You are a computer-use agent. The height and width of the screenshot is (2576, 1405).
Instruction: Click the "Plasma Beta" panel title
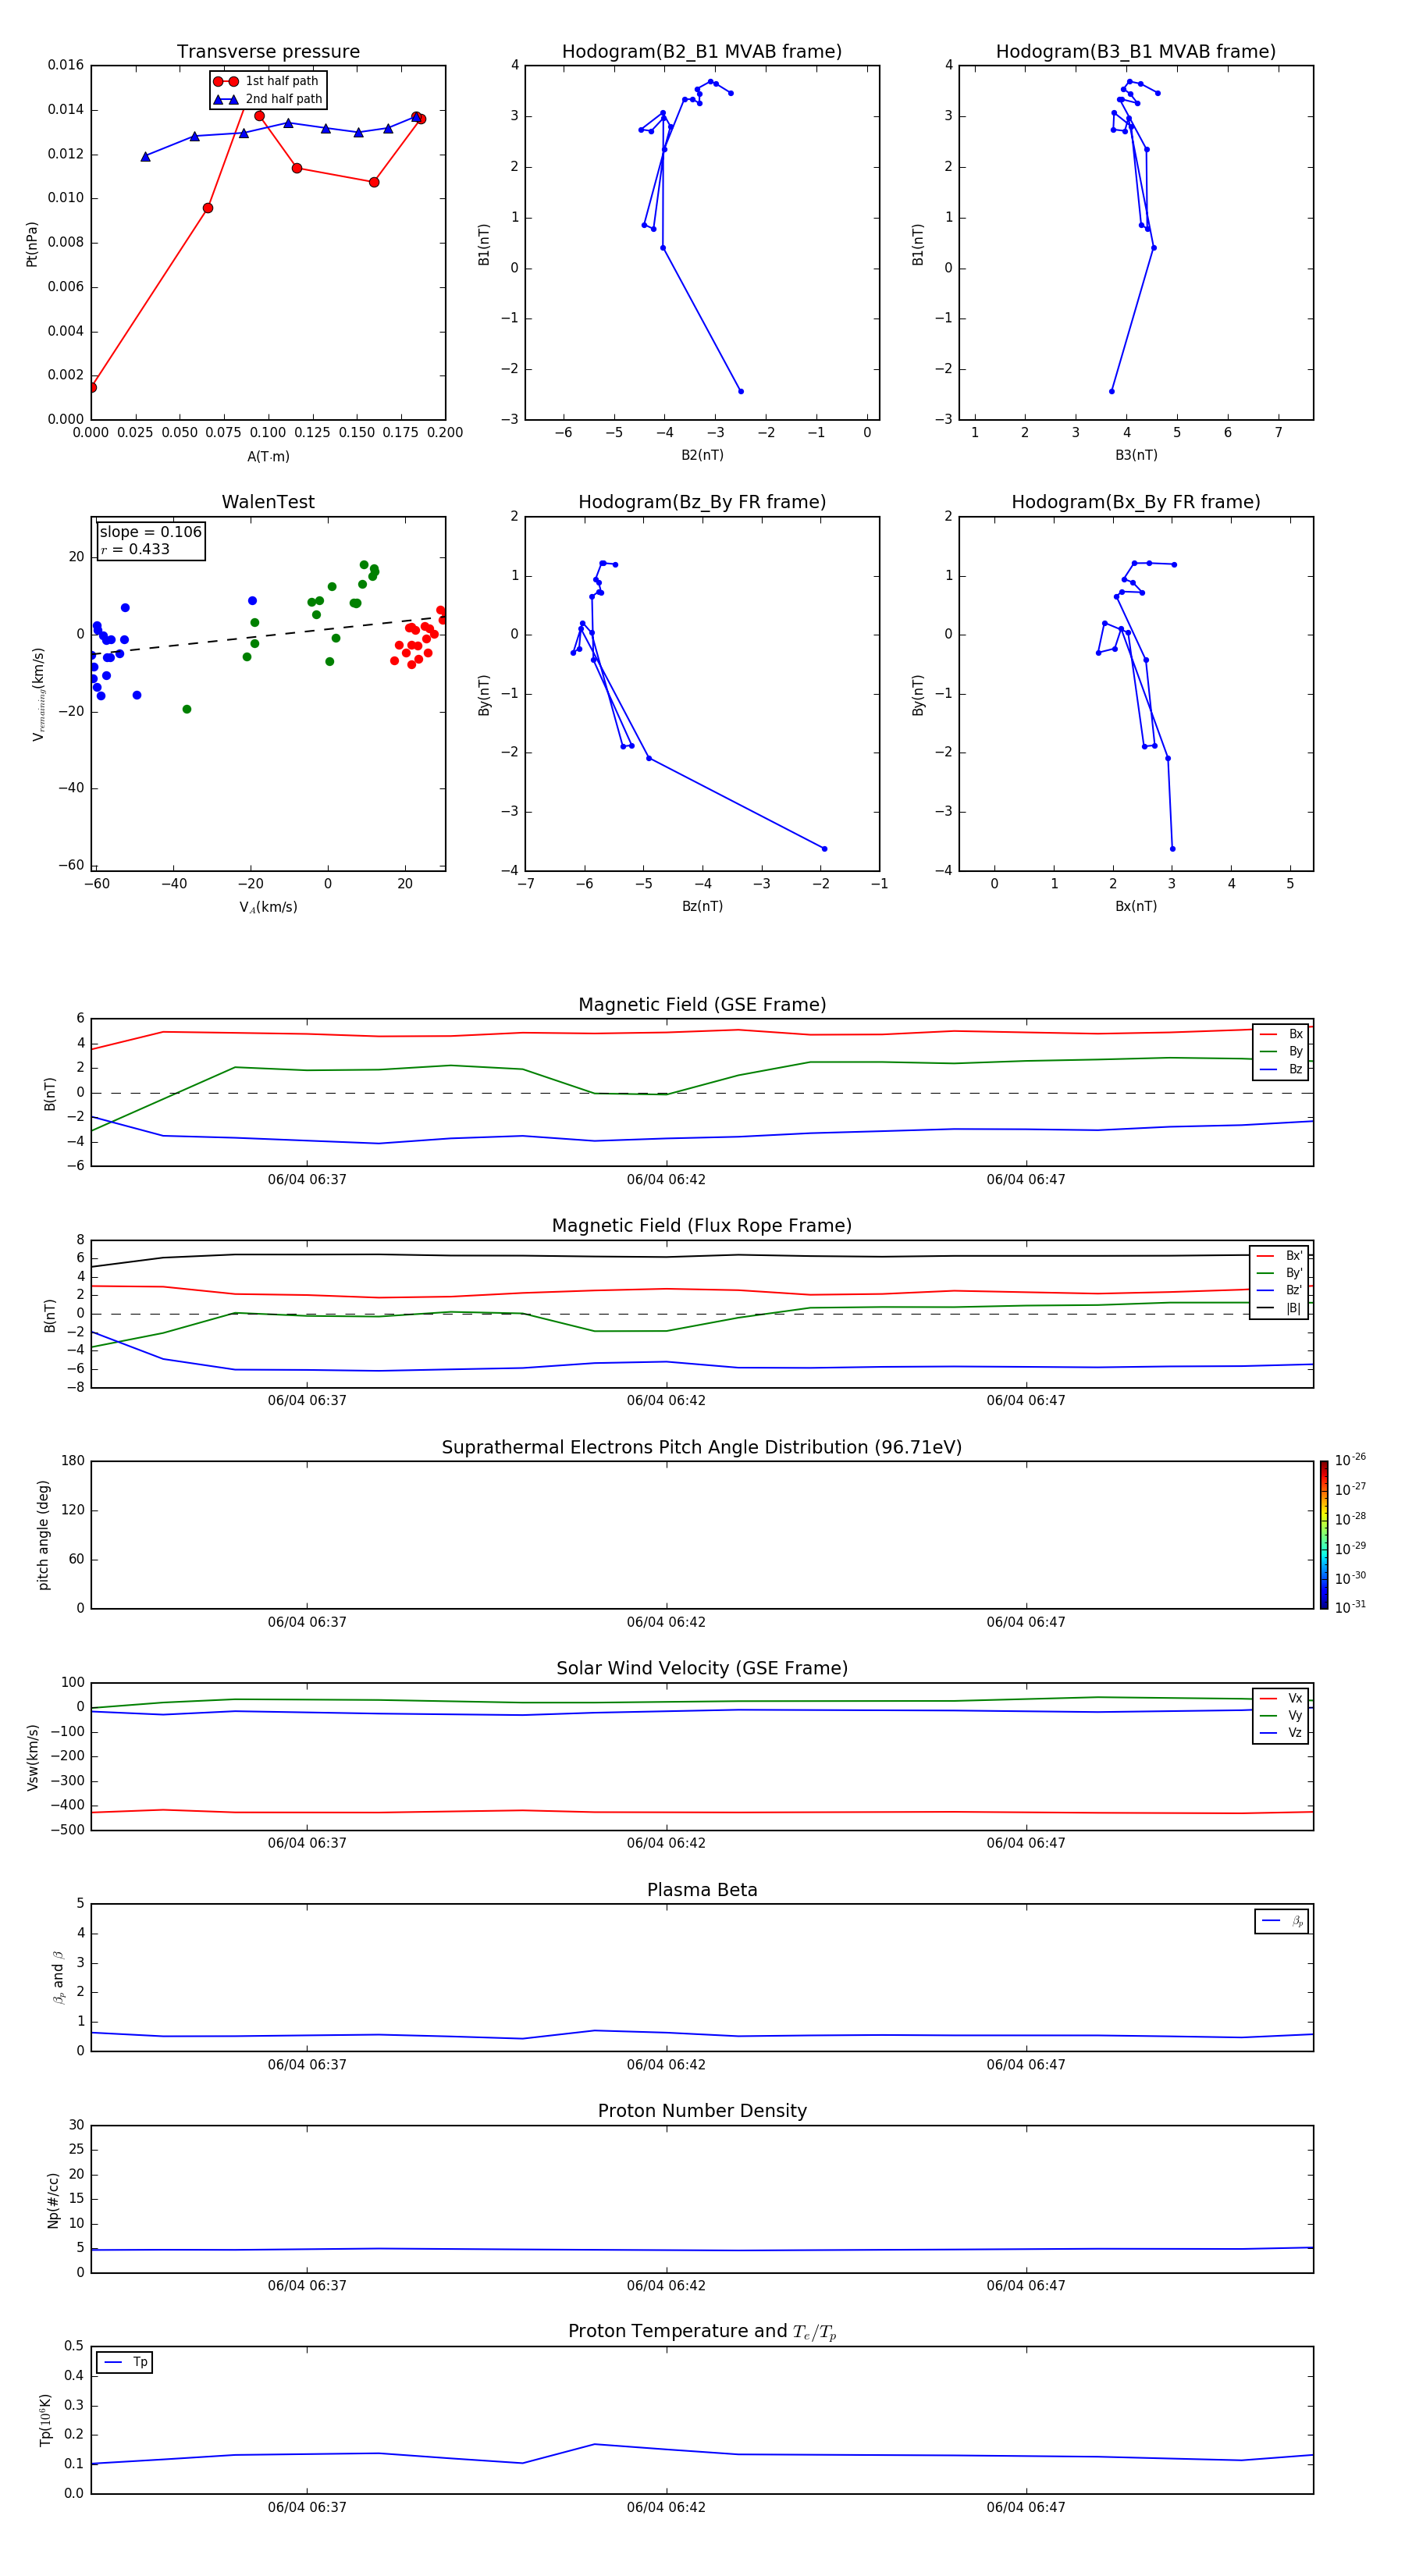click(x=702, y=1890)
